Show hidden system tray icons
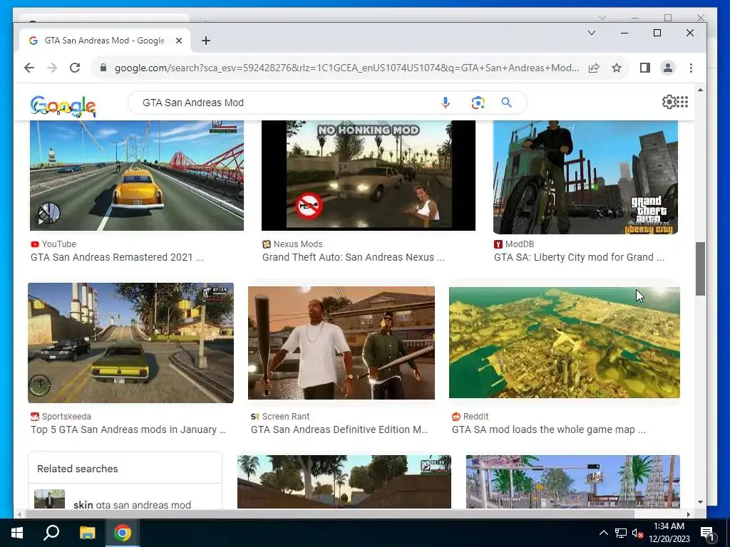Screen dimensions: 730x547 coord(603,533)
